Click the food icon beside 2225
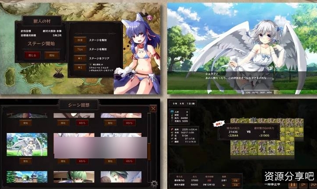Screen dimensions: 317x189 (172, 129)
